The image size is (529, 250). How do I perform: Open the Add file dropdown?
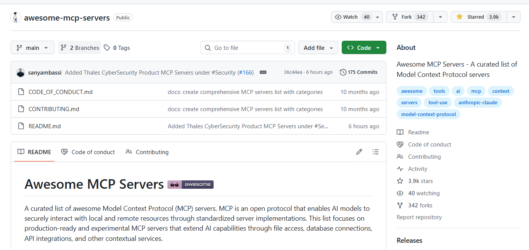318,48
